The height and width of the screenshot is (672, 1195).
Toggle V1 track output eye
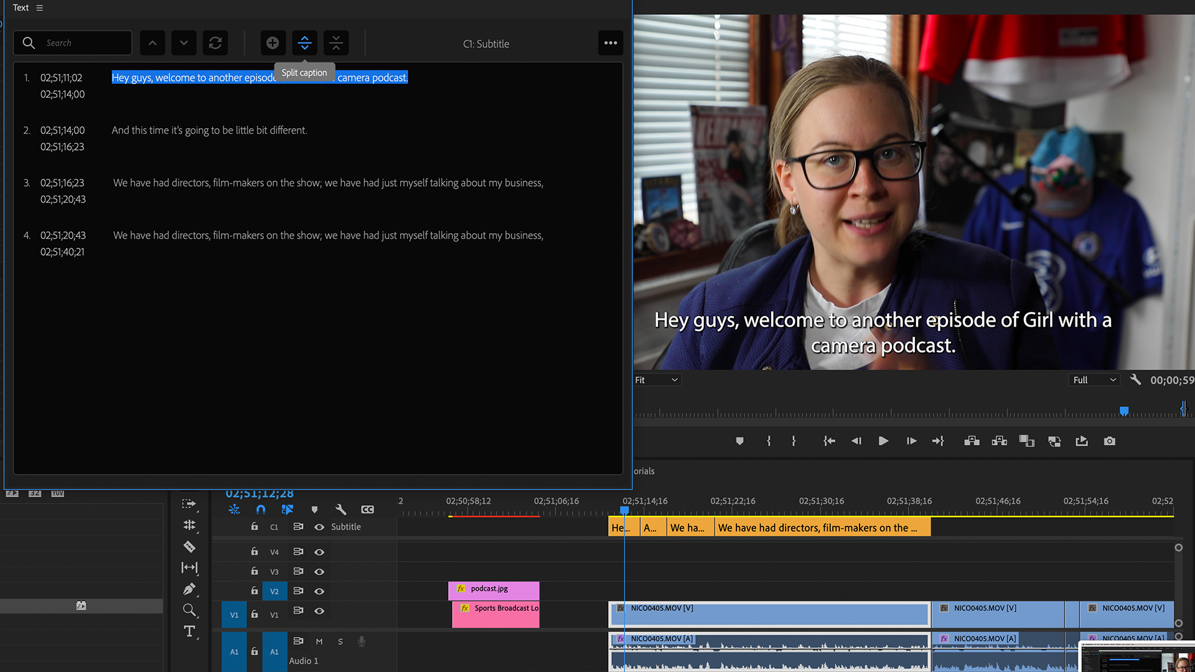pos(319,611)
